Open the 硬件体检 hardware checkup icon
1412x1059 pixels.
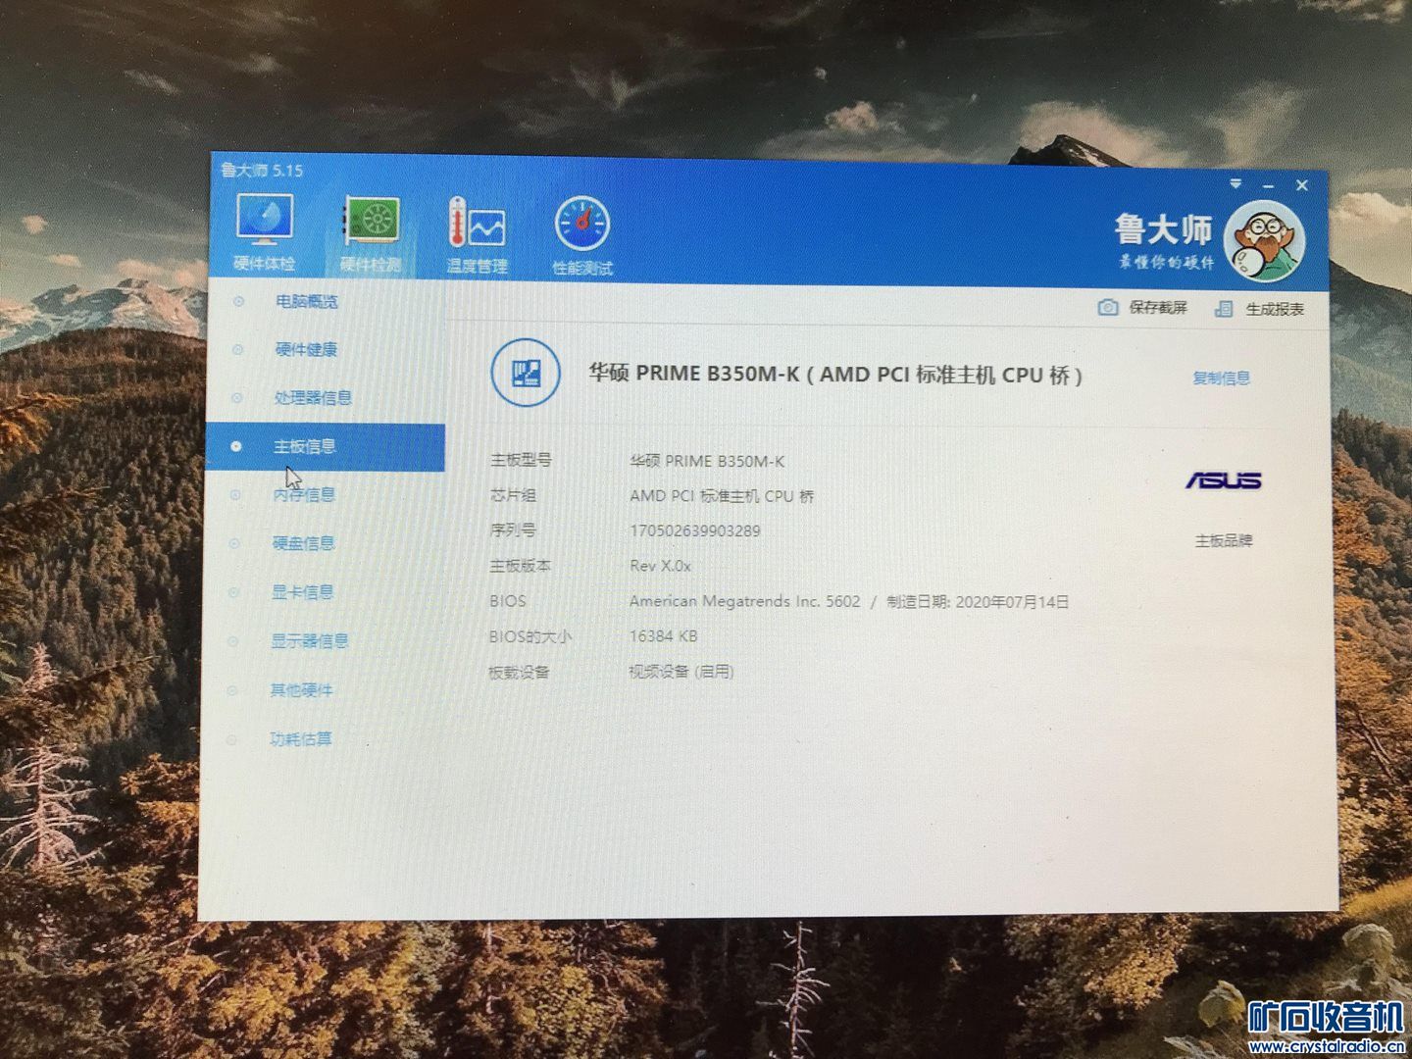pos(264,221)
